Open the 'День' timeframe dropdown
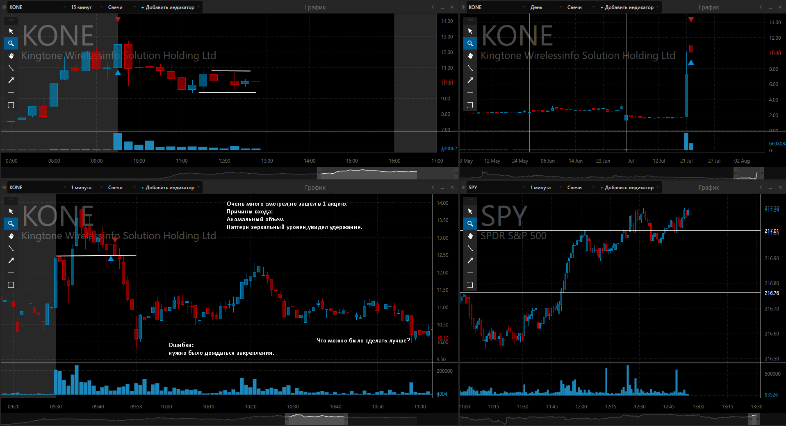 546,7
